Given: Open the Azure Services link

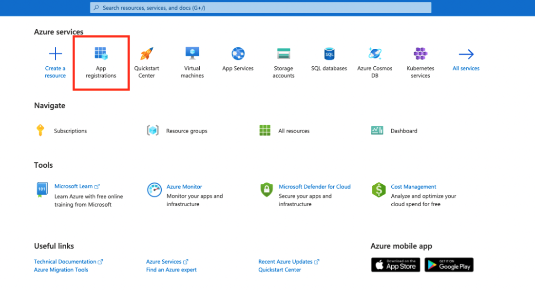Looking at the screenshot, I should coord(167,262).
